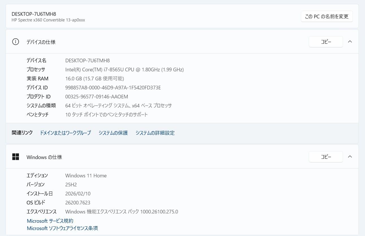The height and width of the screenshot is (236, 365).
Task: Click the OS build value 26200.7623
Action: [78, 202]
